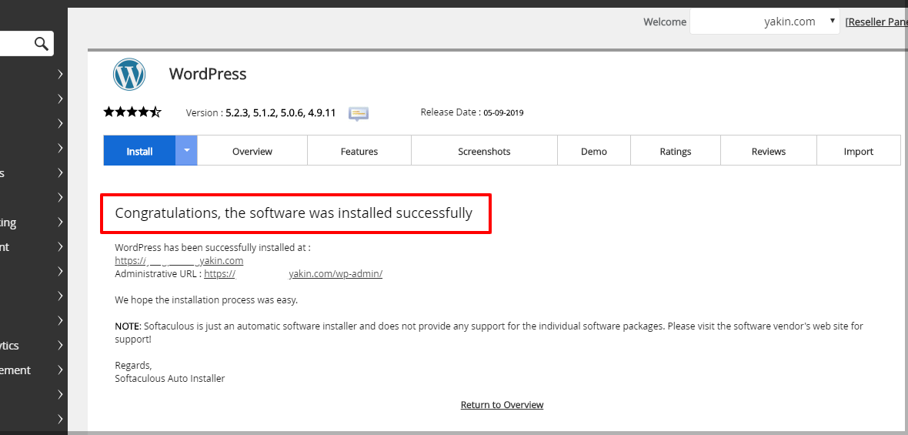Open the changelog speech-bubble icon beside version numbers
The width and height of the screenshot is (908, 435).
(x=359, y=113)
